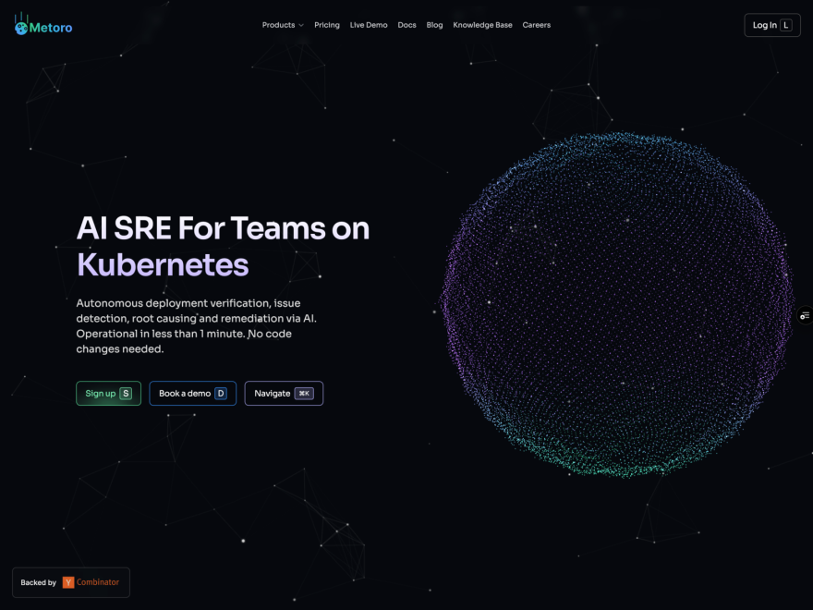Open the Careers page
813x610 pixels.
click(537, 25)
